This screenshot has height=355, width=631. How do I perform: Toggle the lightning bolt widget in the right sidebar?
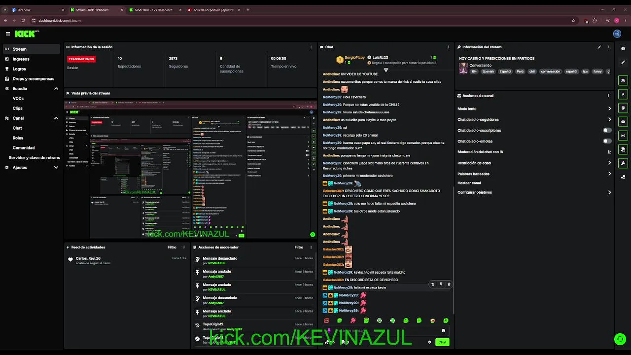pos(623,94)
